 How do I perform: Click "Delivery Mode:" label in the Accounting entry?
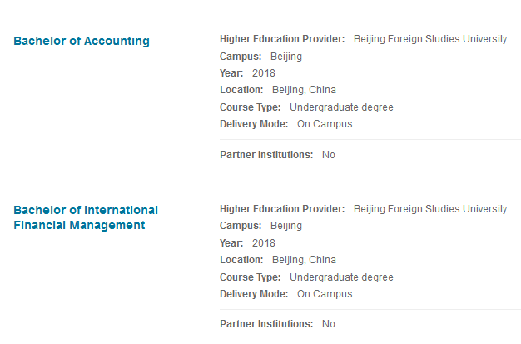(x=254, y=124)
